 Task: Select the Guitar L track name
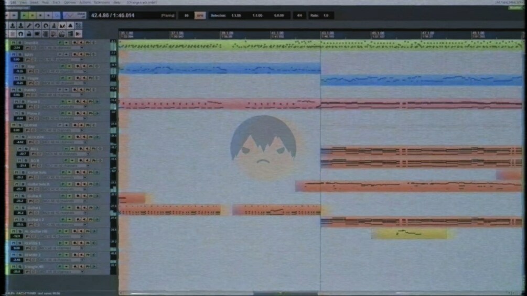pos(34,208)
